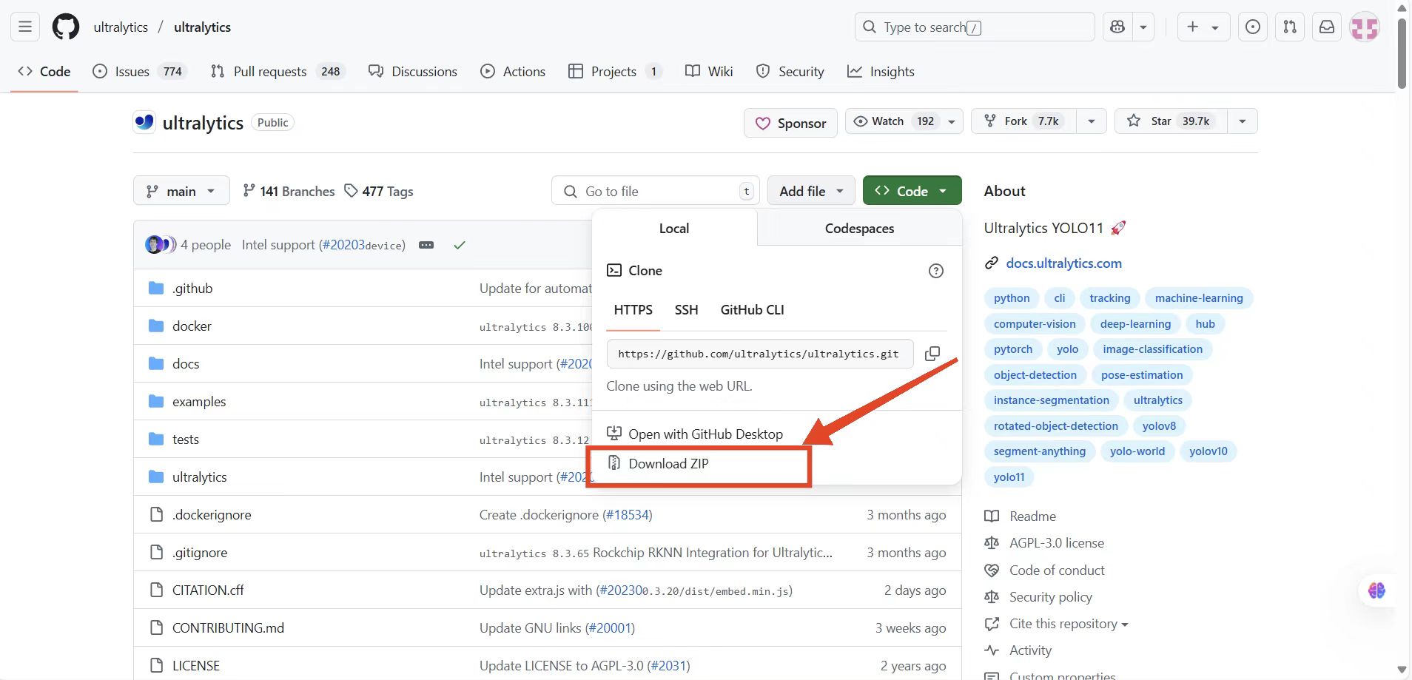Expand the create new plus dropdown

[x=1203, y=27]
